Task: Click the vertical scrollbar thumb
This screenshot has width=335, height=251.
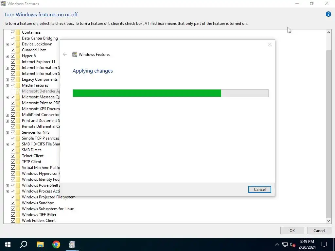Action: (x=328, y=133)
